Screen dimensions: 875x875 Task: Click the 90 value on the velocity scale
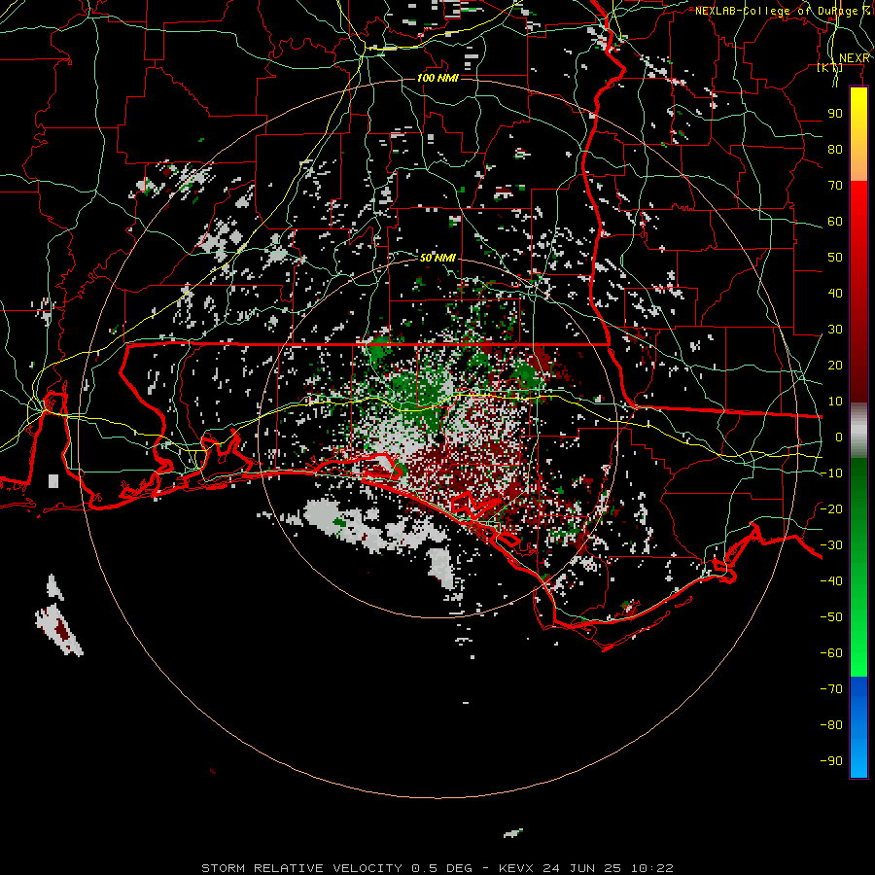tap(835, 114)
